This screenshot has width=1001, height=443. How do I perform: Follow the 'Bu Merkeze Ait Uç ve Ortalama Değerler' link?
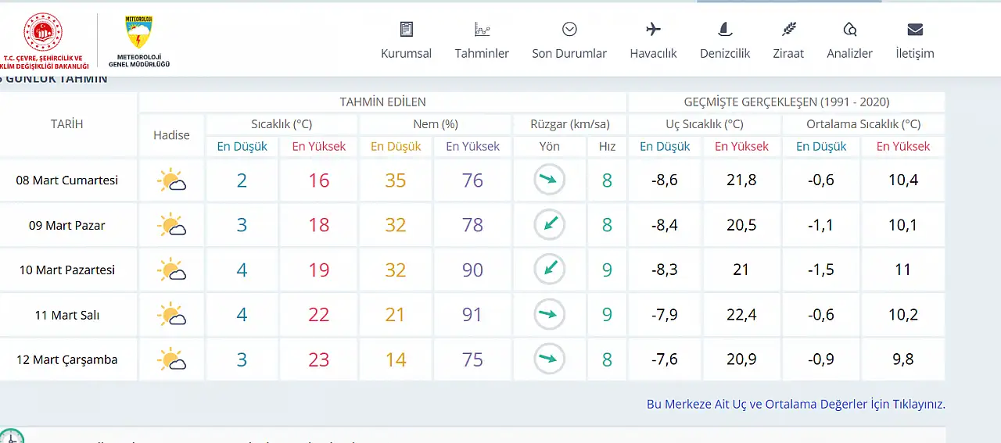coord(795,404)
